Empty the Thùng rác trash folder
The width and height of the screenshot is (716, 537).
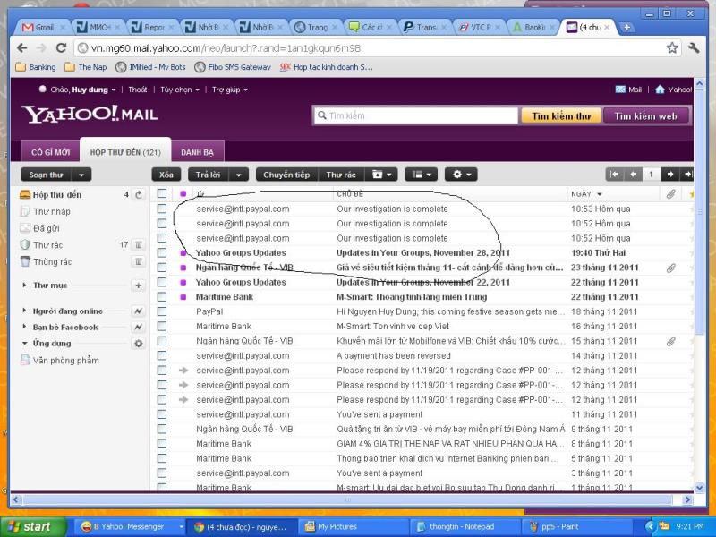pyautogui.click(x=139, y=261)
